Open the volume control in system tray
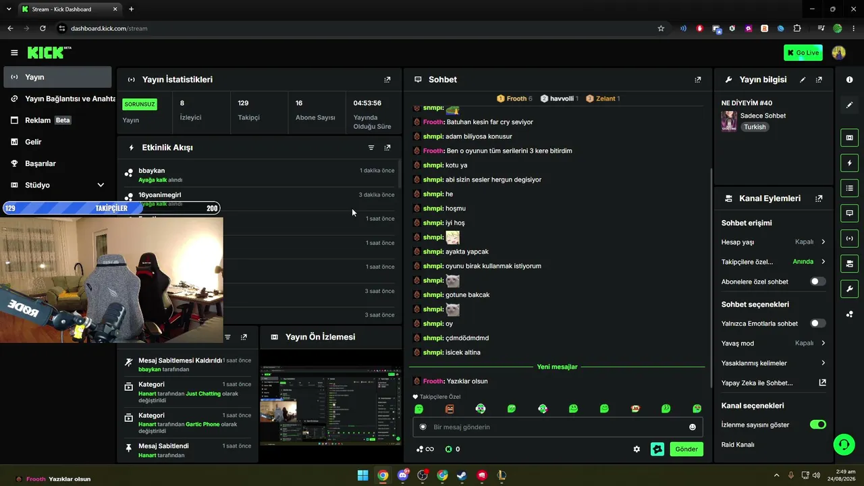864x486 pixels. tap(817, 475)
